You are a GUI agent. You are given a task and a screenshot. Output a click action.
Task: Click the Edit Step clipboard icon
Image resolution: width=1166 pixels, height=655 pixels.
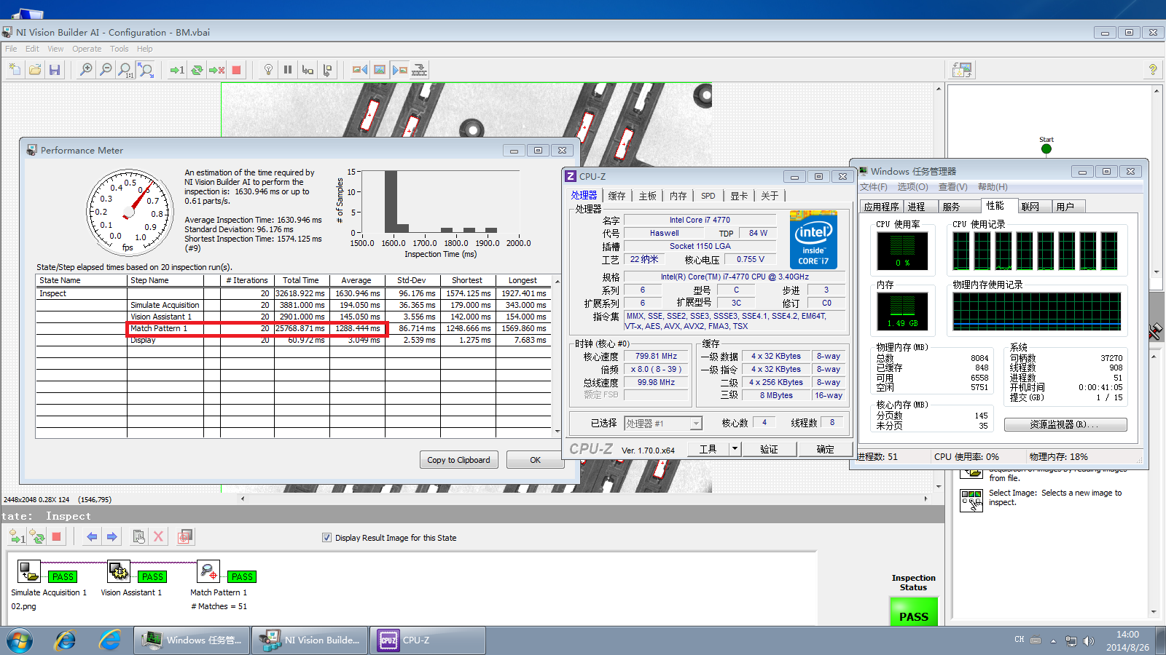pyautogui.click(x=138, y=537)
